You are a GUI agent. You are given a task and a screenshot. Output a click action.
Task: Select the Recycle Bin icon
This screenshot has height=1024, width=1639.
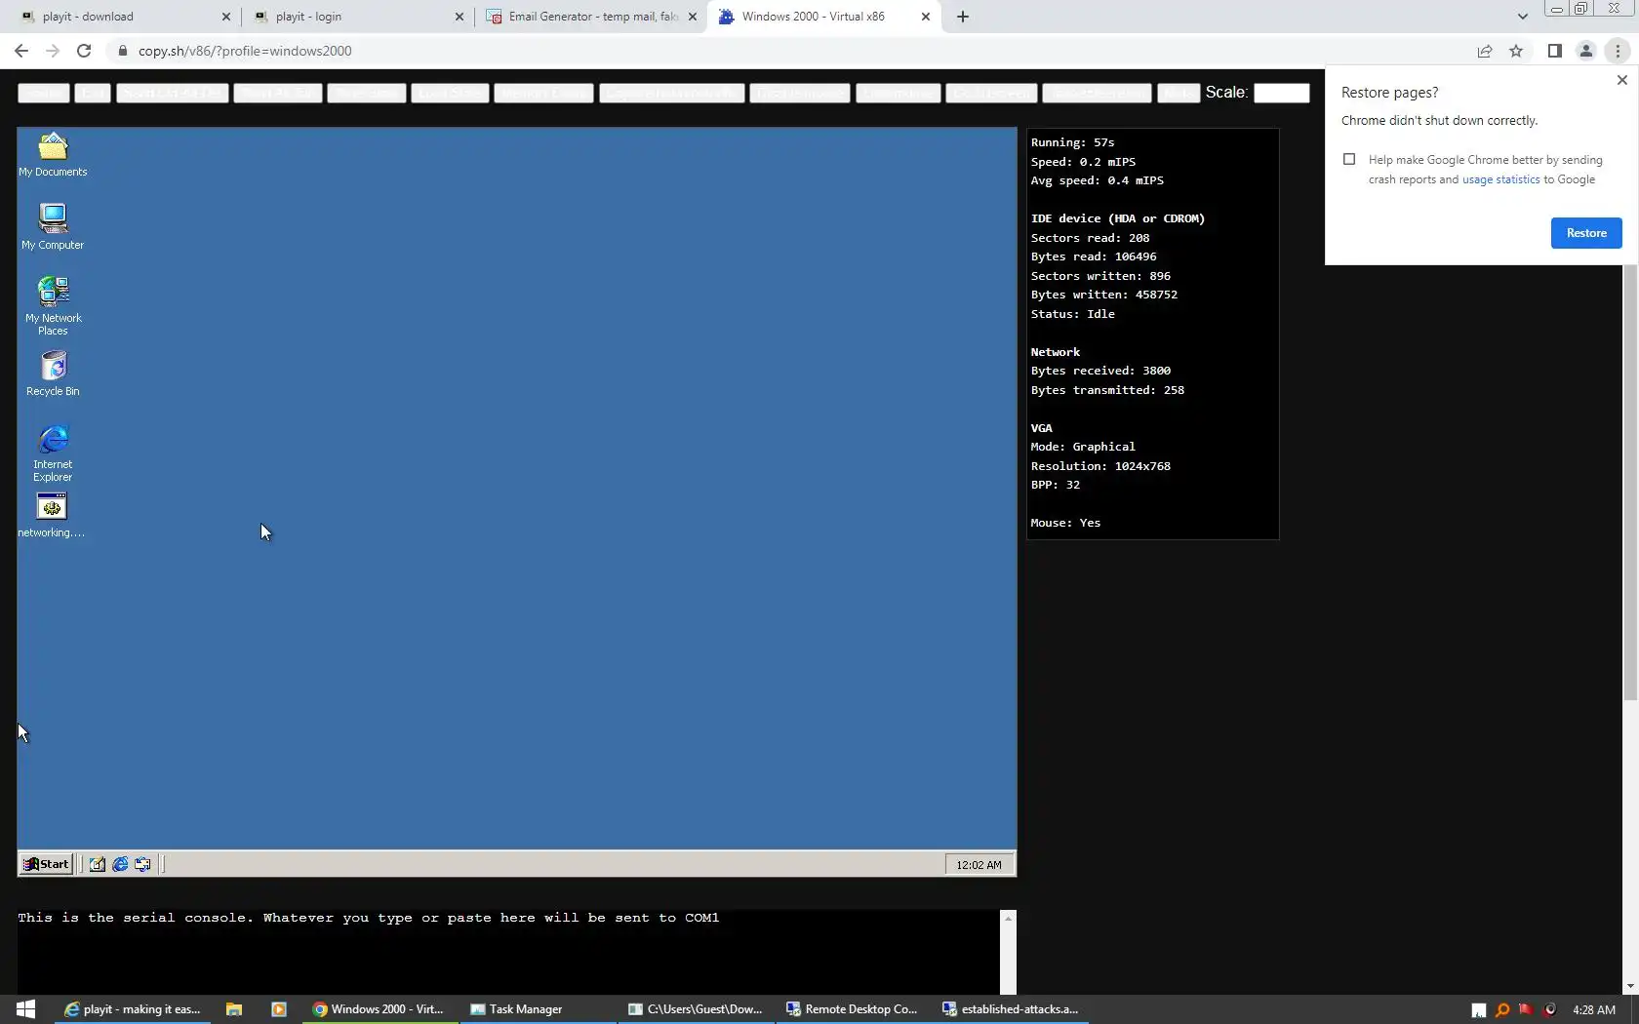tap(53, 374)
